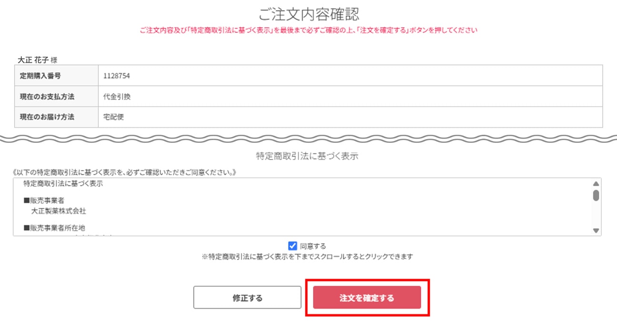The height and width of the screenshot is (321, 617).
Task: Click the 注文を確定する button
Action: [367, 298]
